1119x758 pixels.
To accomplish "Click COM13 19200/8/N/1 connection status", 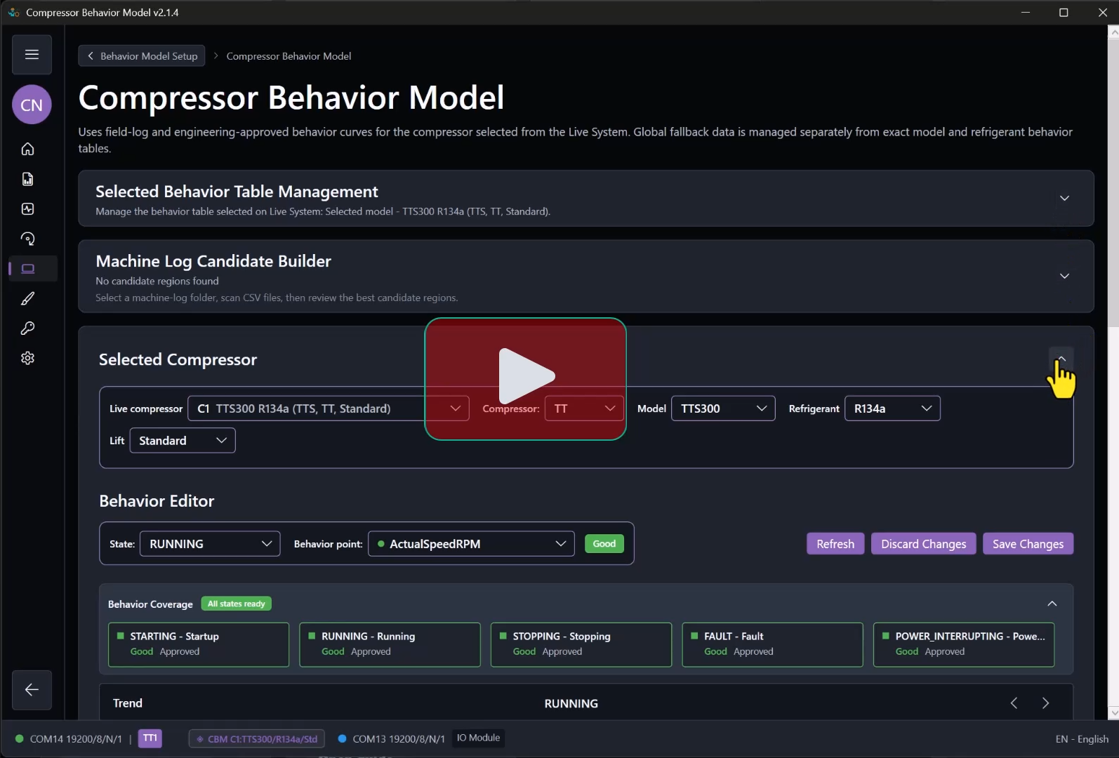I will coord(392,739).
